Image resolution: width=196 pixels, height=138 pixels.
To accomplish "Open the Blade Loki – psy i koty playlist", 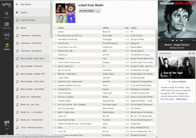I will click(x=32, y=104).
